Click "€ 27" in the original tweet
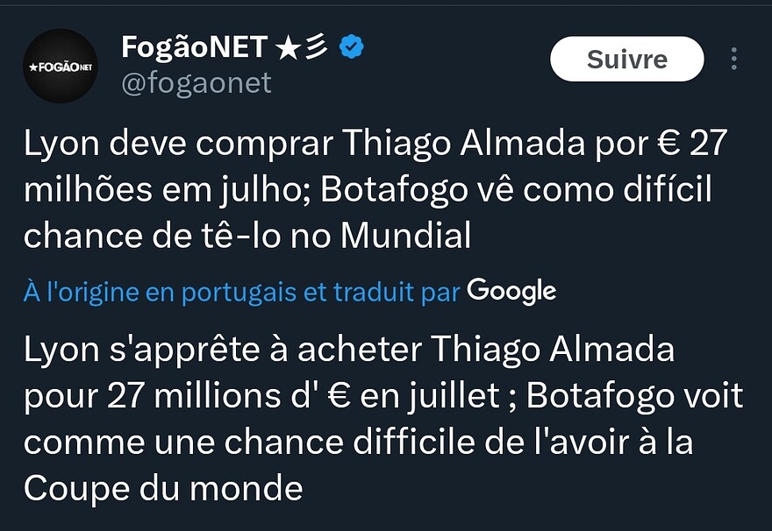This screenshot has height=531, width=772. 692,143
